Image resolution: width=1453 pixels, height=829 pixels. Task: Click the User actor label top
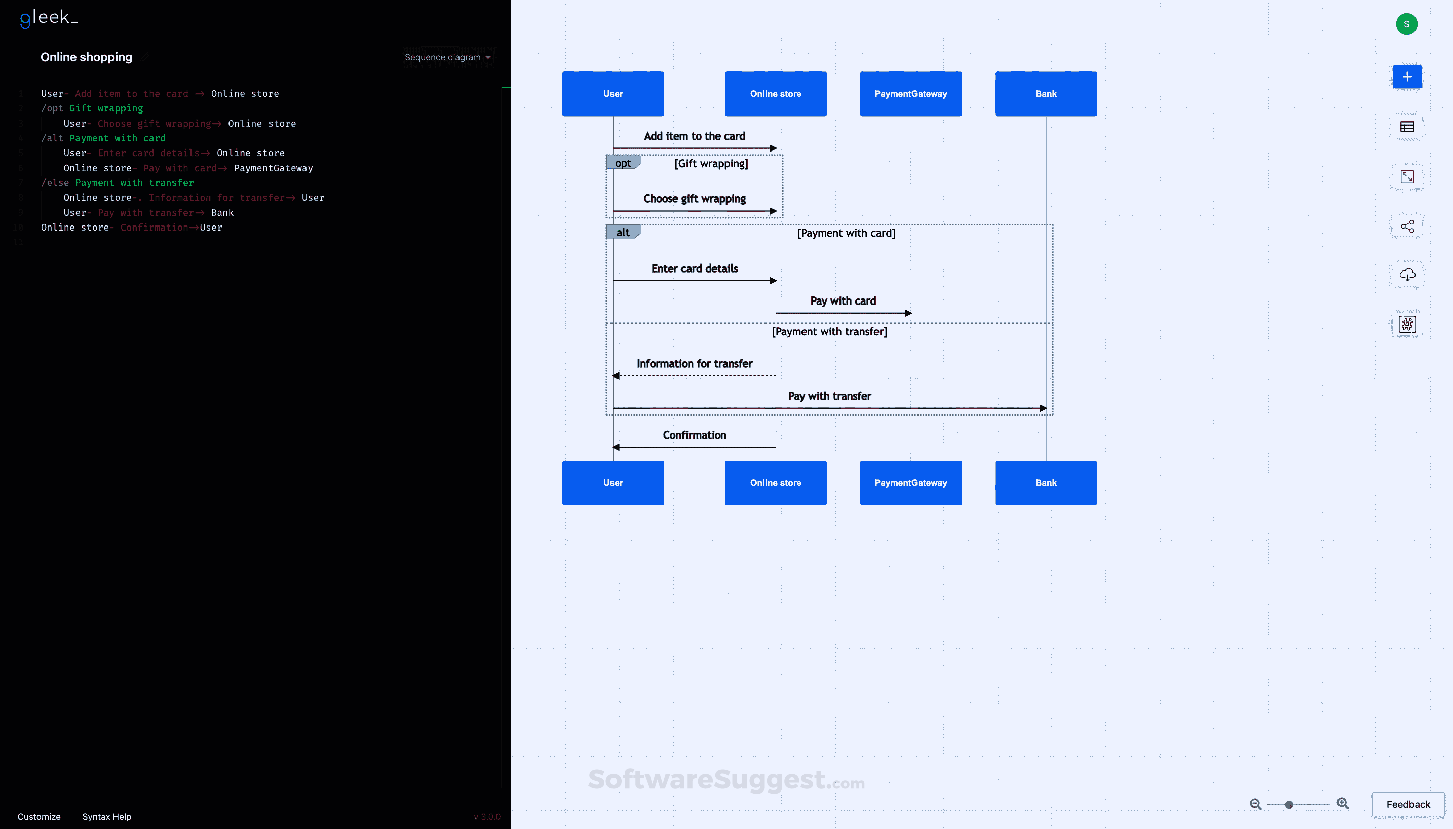[x=613, y=94]
